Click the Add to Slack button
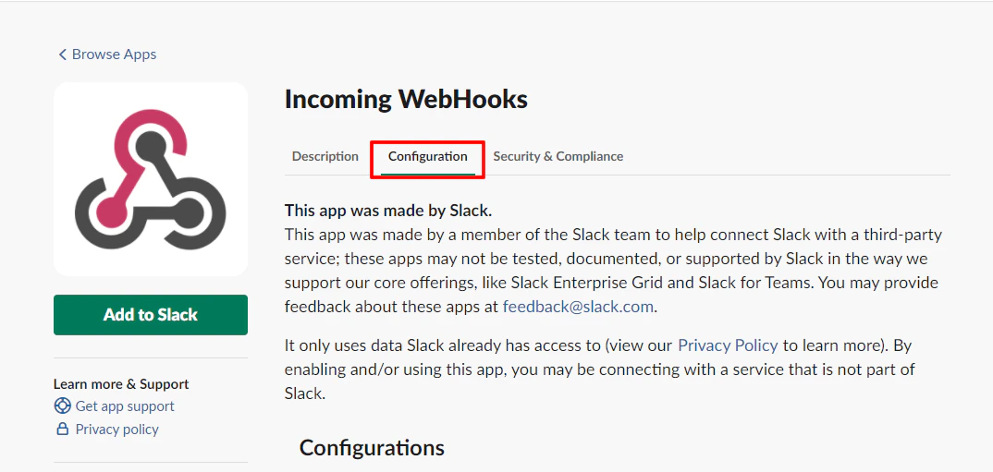This screenshot has height=472, width=993. (151, 314)
